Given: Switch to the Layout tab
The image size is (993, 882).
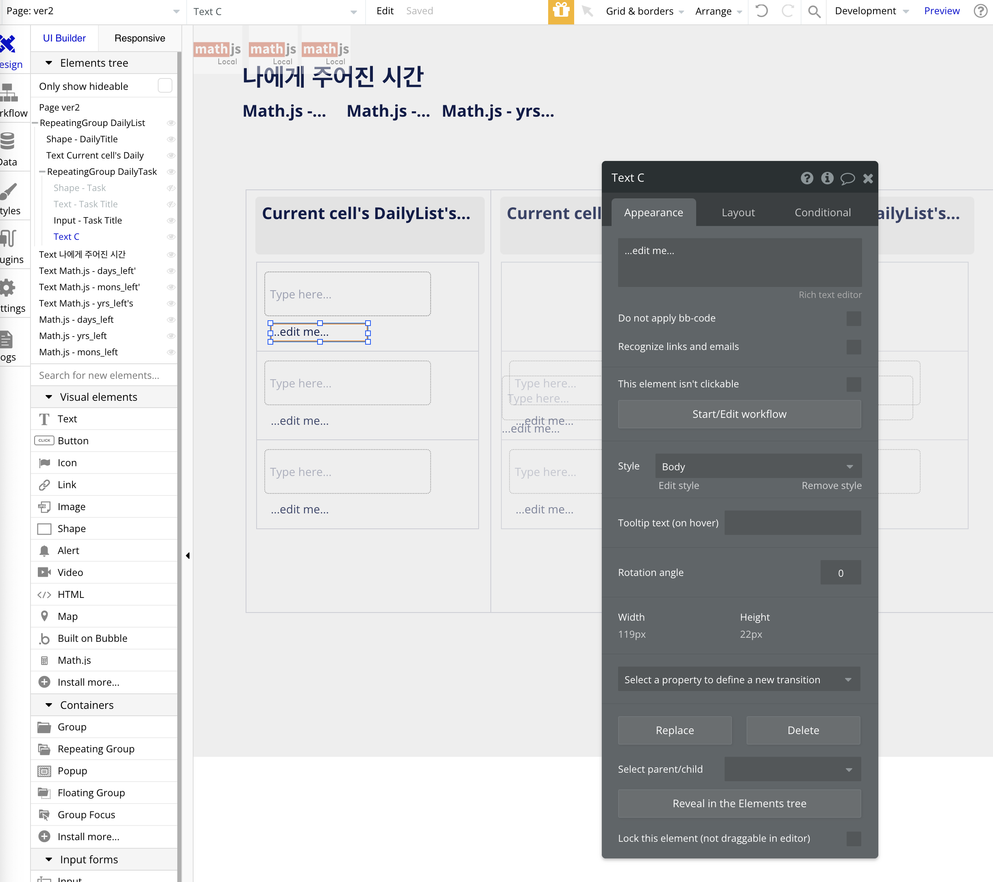Looking at the screenshot, I should pos(738,213).
